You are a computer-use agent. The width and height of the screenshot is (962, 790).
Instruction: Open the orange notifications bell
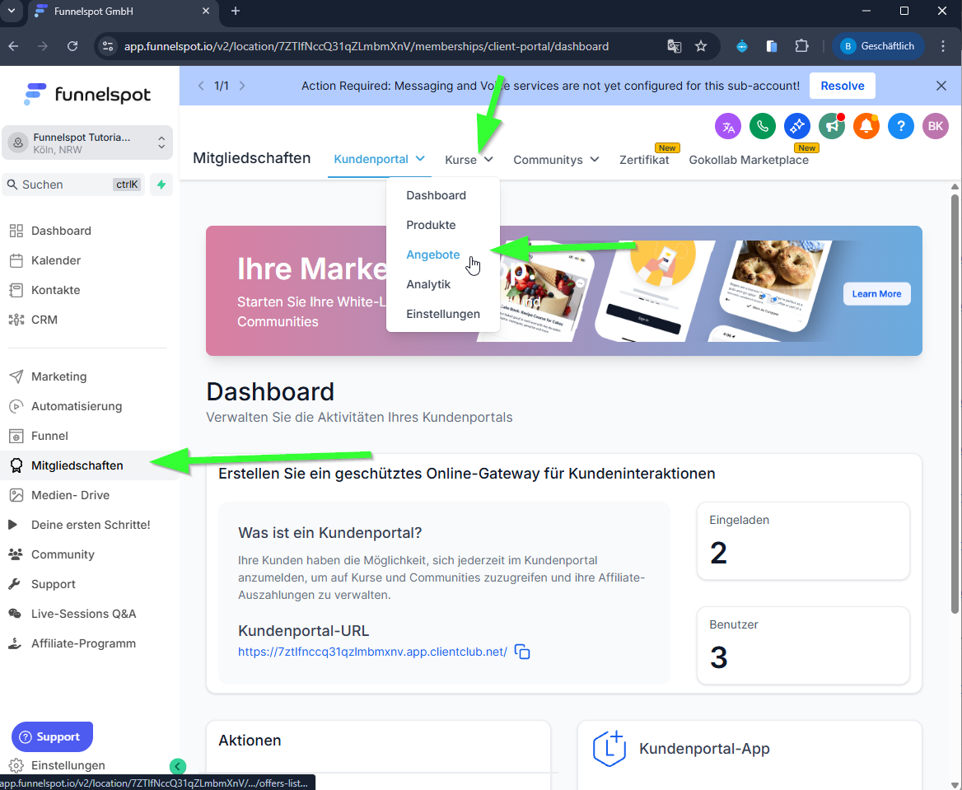(x=866, y=126)
